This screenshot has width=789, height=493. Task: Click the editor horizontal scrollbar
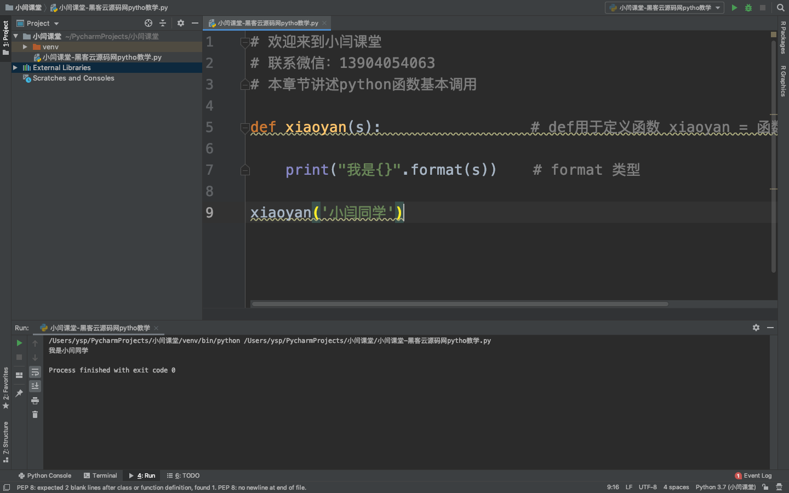pyautogui.click(x=459, y=303)
